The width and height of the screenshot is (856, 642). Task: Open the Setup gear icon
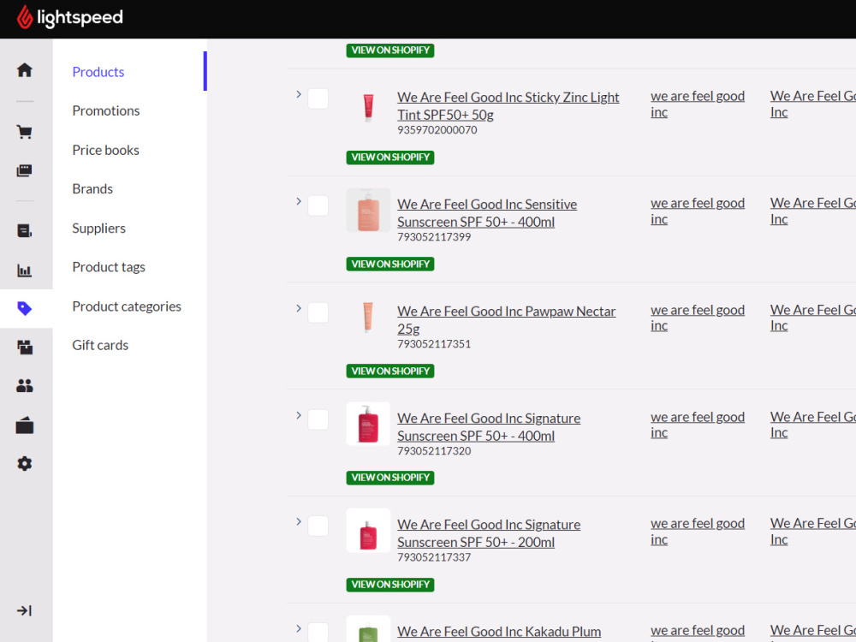coord(25,464)
